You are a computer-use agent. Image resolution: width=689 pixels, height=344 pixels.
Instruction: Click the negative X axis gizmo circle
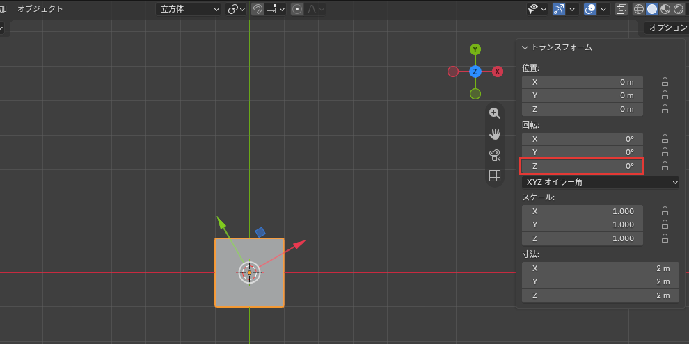pyautogui.click(x=453, y=72)
